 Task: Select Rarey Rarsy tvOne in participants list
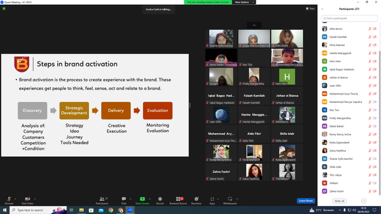(x=349, y=134)
